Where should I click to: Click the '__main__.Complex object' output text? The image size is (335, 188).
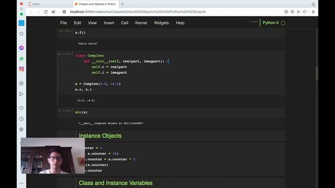[x=110, y=123]
